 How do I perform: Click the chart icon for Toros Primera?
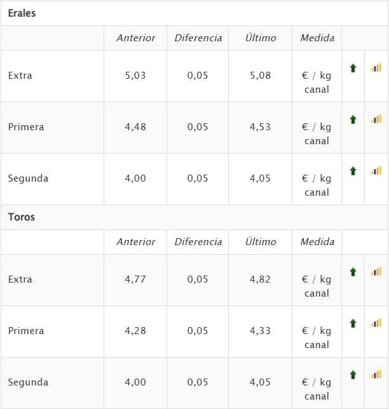376,323
